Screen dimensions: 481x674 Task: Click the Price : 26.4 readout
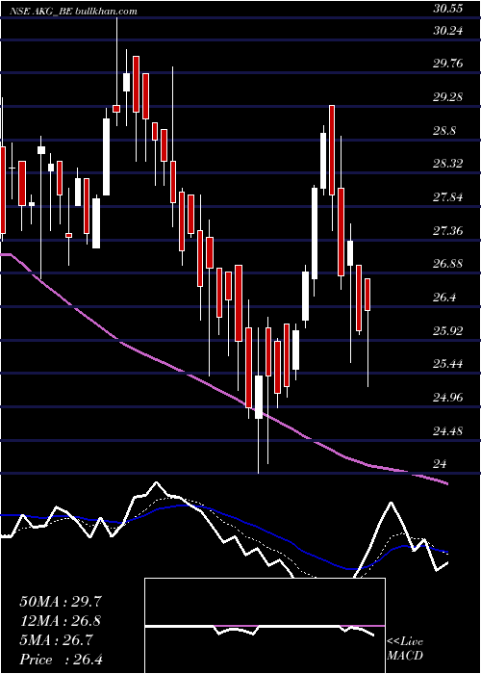[61, 660]
